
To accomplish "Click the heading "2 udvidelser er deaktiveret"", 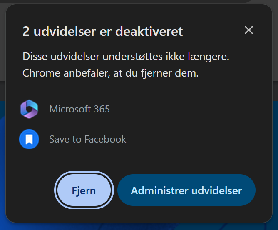I will point(103,31).
